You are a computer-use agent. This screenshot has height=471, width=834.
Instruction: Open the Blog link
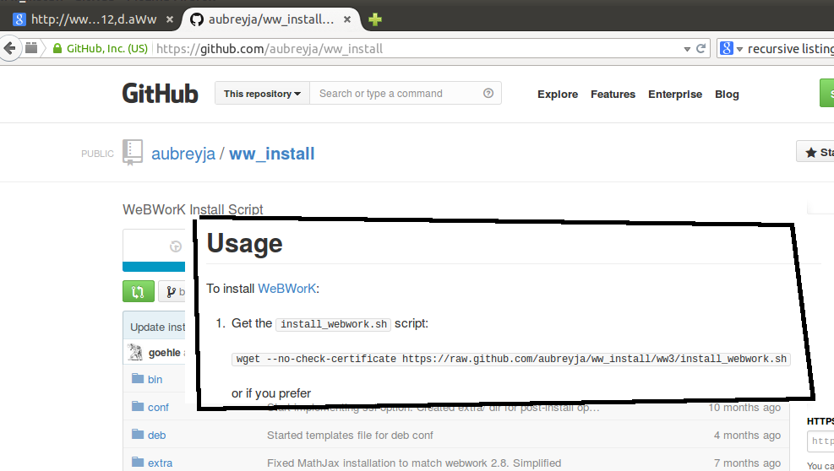click(727, 94)
